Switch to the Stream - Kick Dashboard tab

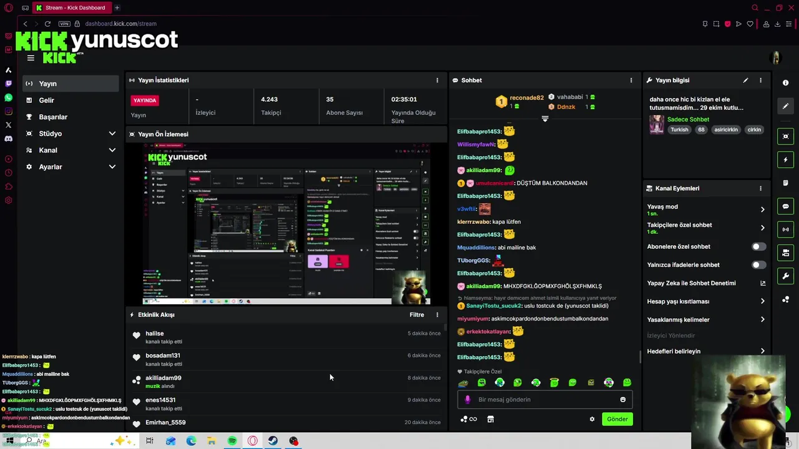click(x=72, y=7)
